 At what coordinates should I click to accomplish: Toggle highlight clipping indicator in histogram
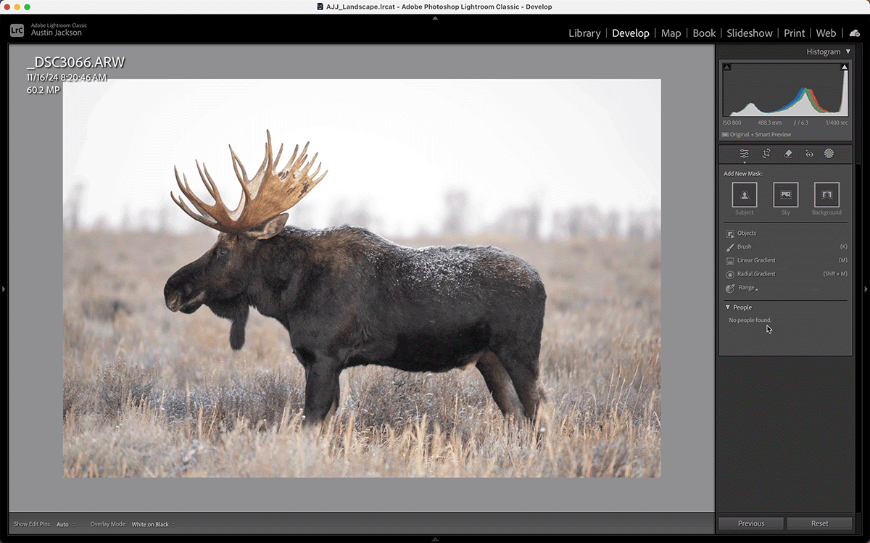pyautogui.click(x=844, y=67)
